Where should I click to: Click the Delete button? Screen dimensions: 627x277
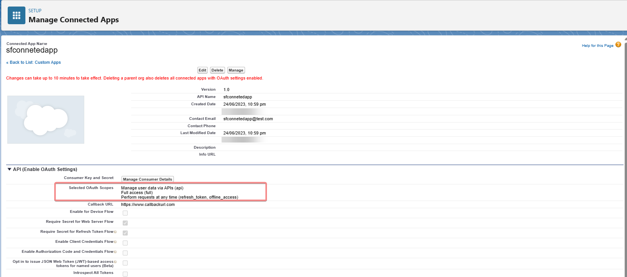pos(217,70)
